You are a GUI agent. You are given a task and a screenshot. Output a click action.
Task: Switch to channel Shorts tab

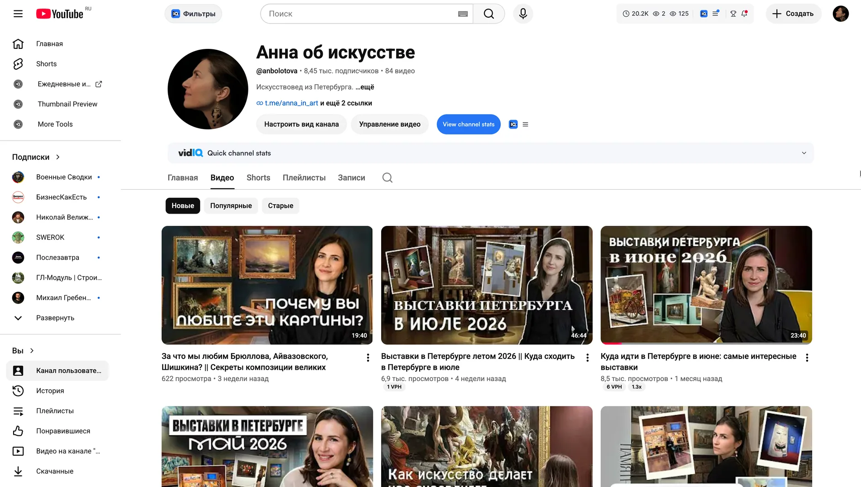coord(258,178)
